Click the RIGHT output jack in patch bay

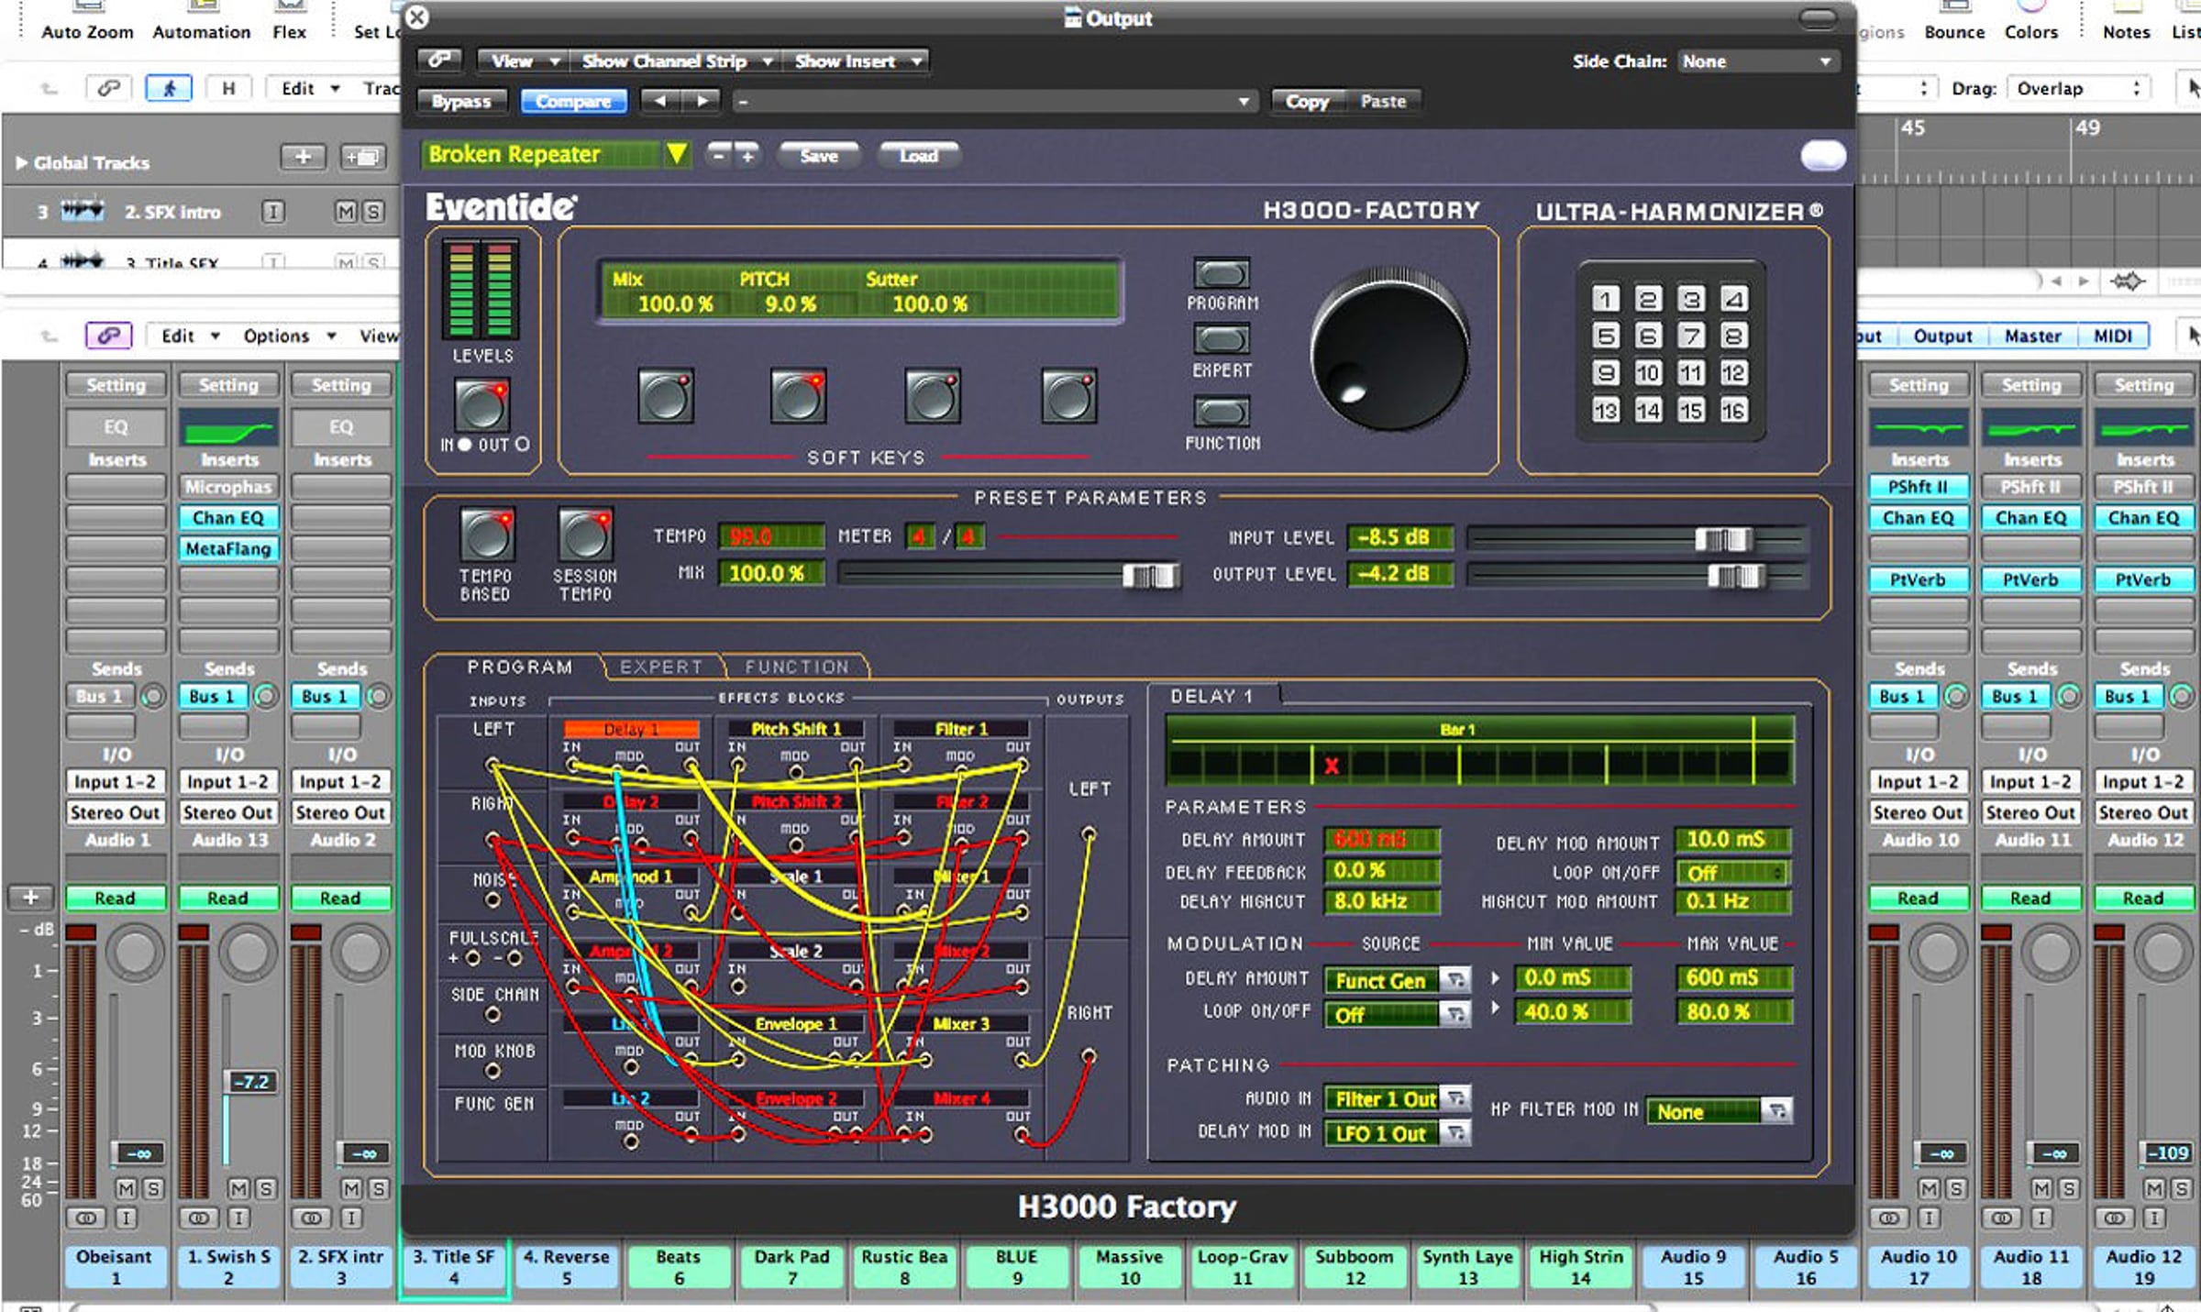(x=1088, y=1055)
